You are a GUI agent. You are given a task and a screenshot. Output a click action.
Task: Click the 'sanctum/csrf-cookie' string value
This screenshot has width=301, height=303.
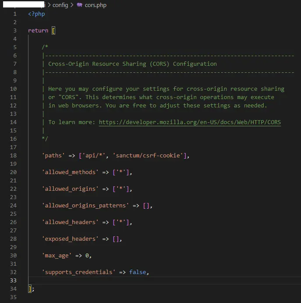[148, 156]
